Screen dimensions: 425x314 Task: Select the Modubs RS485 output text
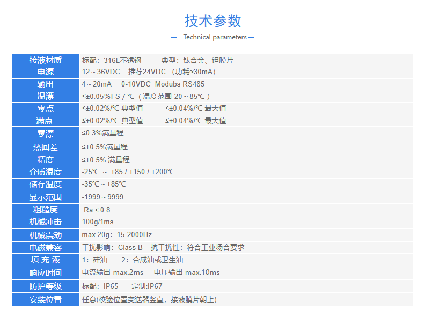pos(180,84)
